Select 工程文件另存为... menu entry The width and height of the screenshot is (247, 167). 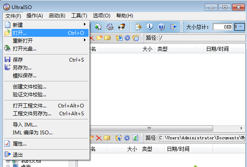click(x=46, y=114)
